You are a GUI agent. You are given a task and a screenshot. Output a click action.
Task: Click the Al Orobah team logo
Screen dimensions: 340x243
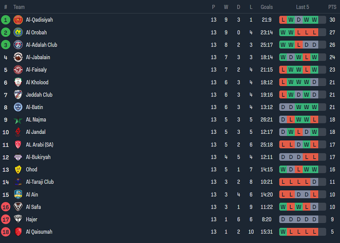click(18, 33)
